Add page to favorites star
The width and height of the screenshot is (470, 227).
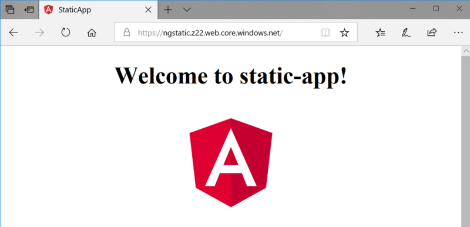pyautogui.click(x=344, y=32)
